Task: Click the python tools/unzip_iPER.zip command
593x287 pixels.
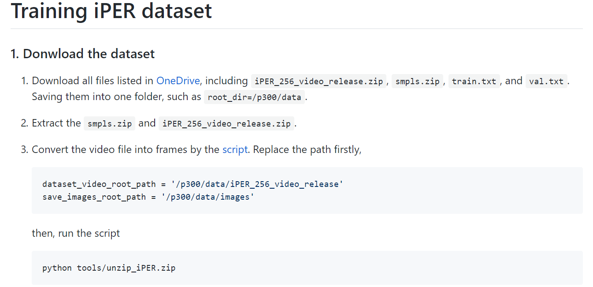Action: pyautogui.click(x=109, y=268)
